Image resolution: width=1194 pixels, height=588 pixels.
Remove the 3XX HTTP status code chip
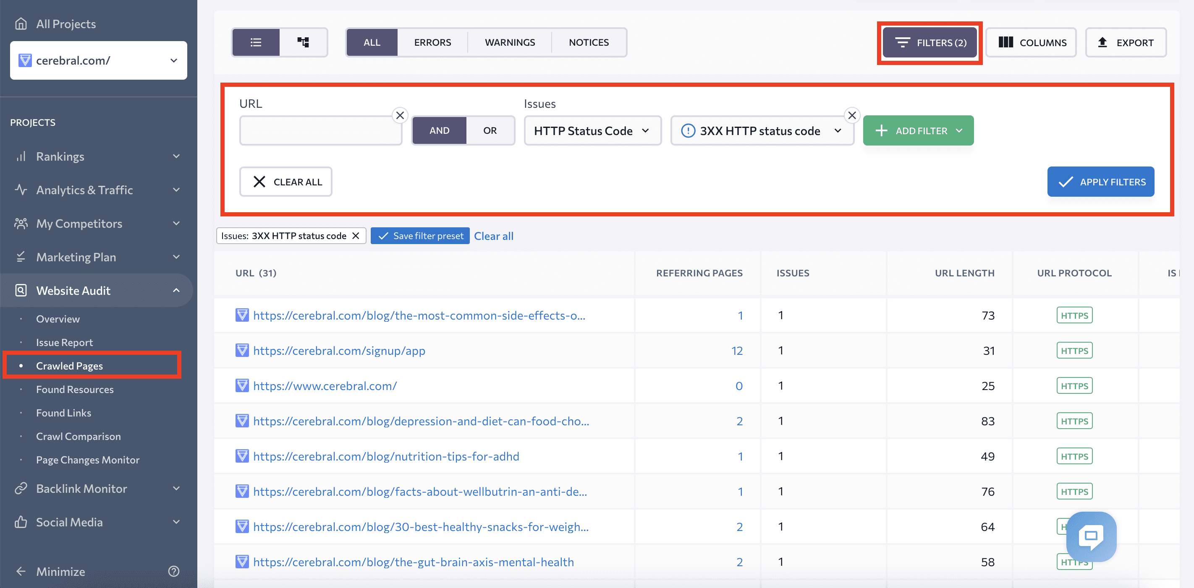pos(356,236)
